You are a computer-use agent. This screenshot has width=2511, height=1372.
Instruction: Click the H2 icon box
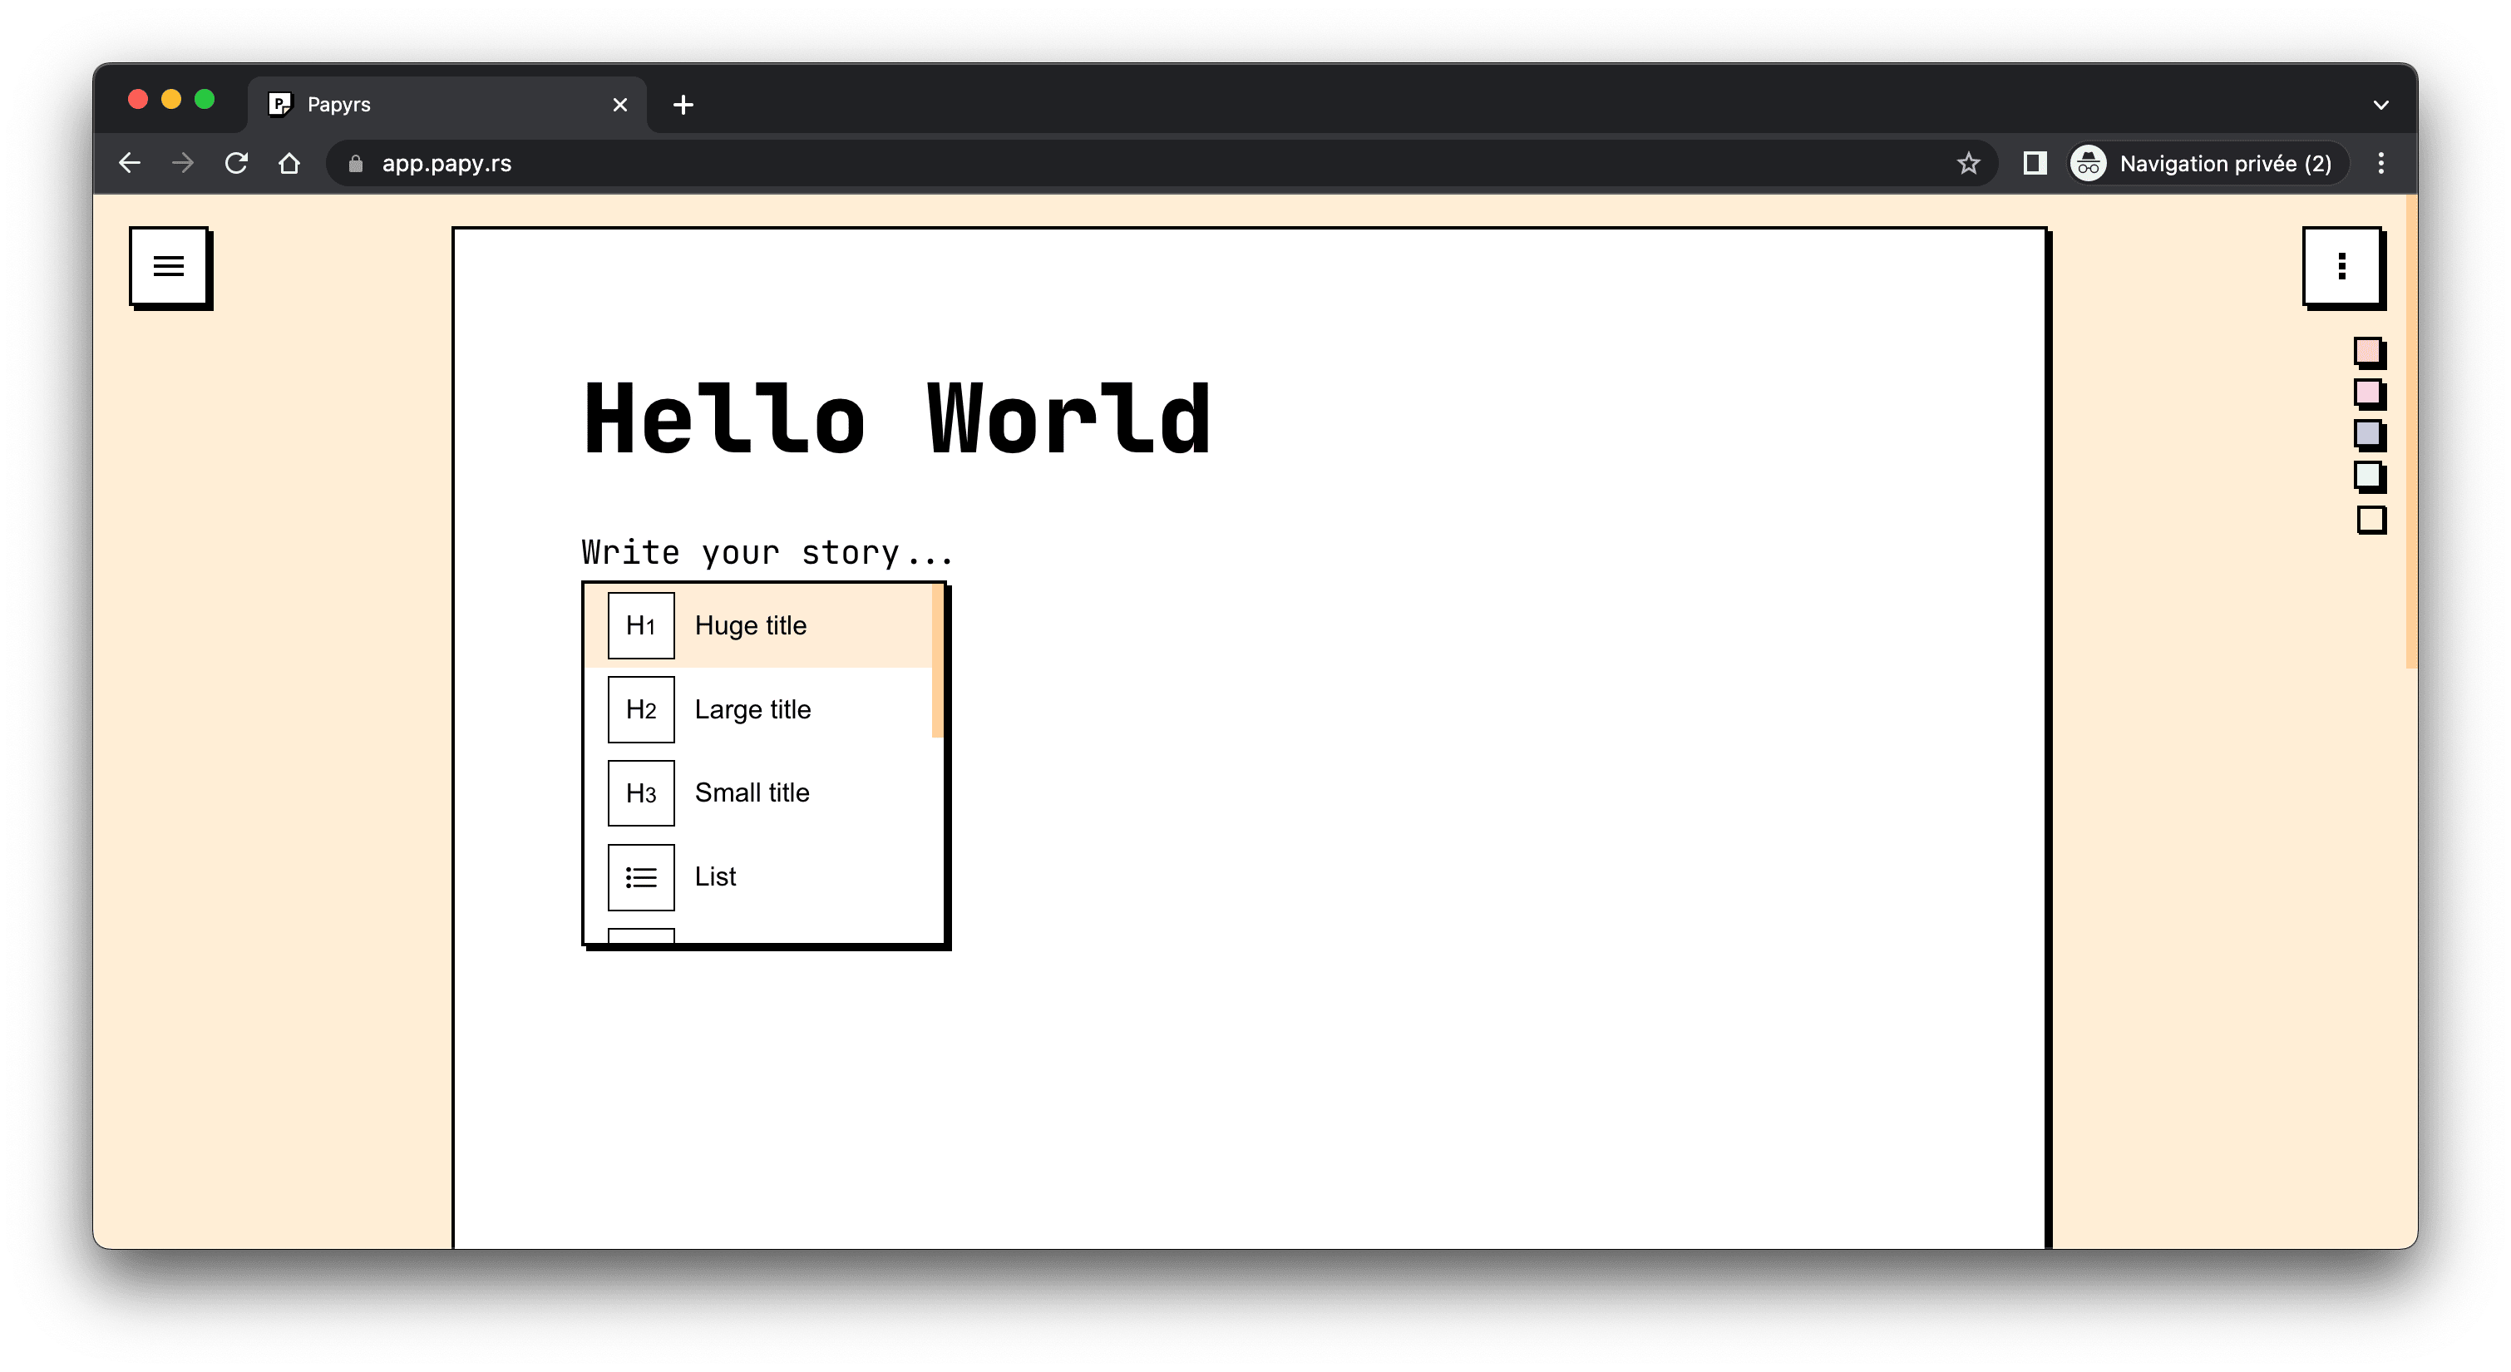(640, 709)
